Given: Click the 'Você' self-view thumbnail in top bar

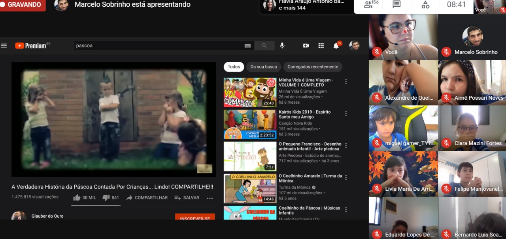Looking at the screenshot, I should tap(490, 7).
